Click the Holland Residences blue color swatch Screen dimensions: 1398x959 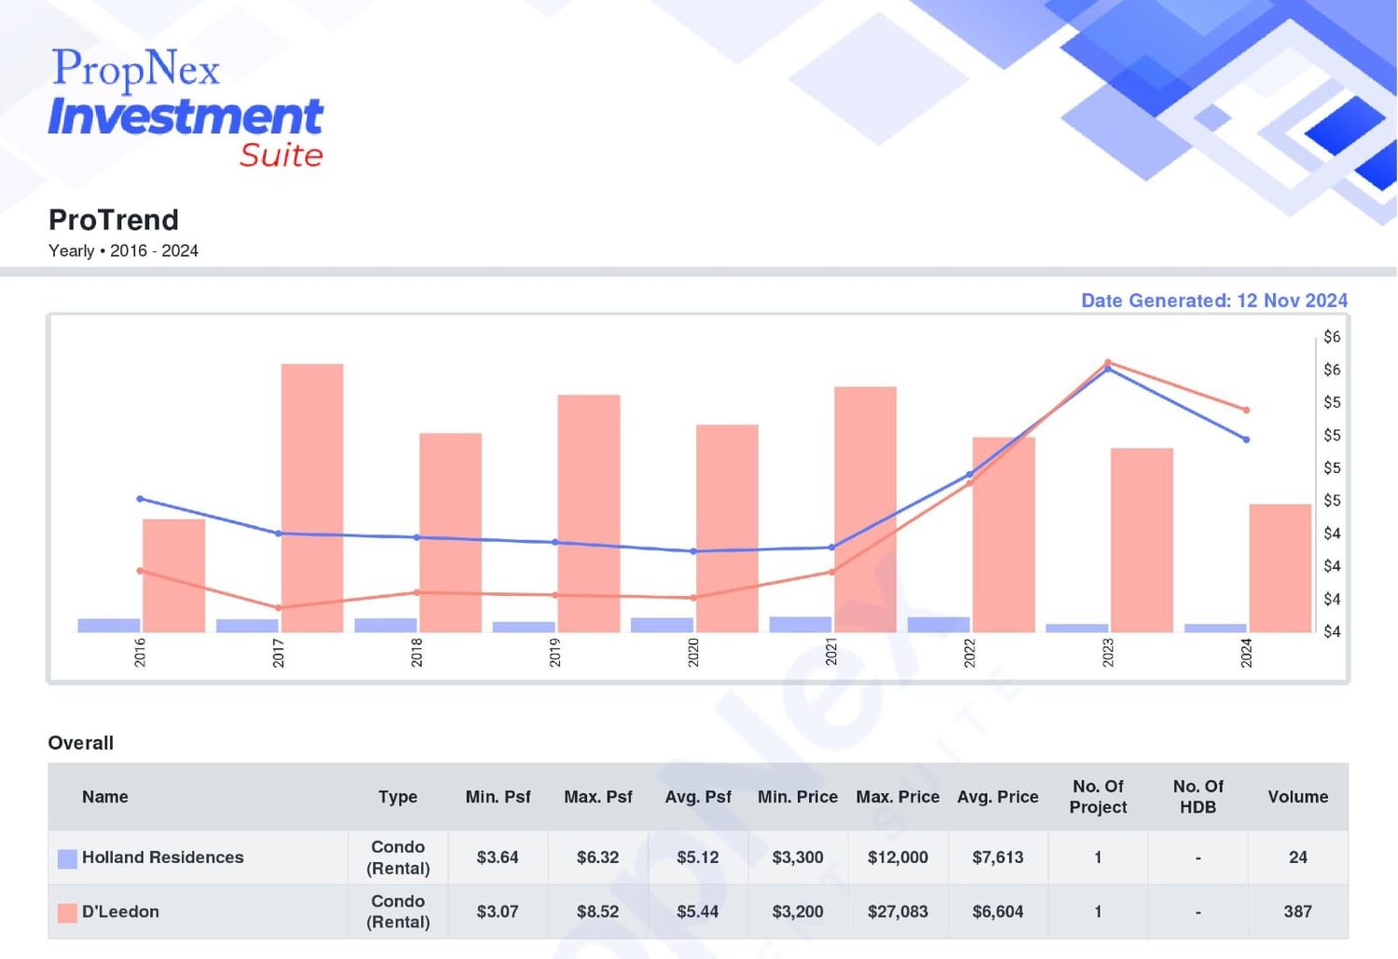click(x=67, y=858)
